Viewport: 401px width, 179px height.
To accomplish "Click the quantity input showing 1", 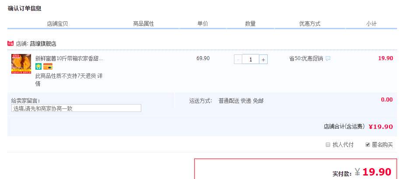I will pos(251,59).
